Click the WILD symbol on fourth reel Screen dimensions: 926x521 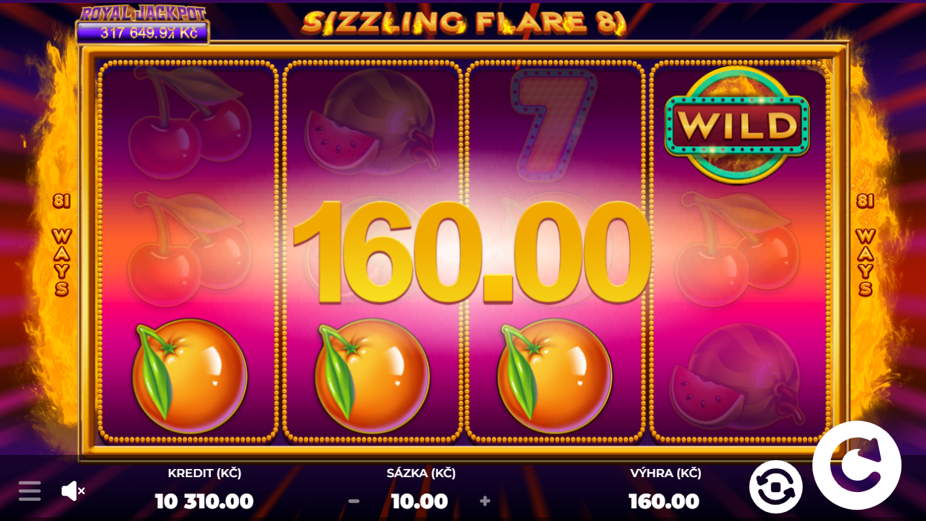[737, 124]
